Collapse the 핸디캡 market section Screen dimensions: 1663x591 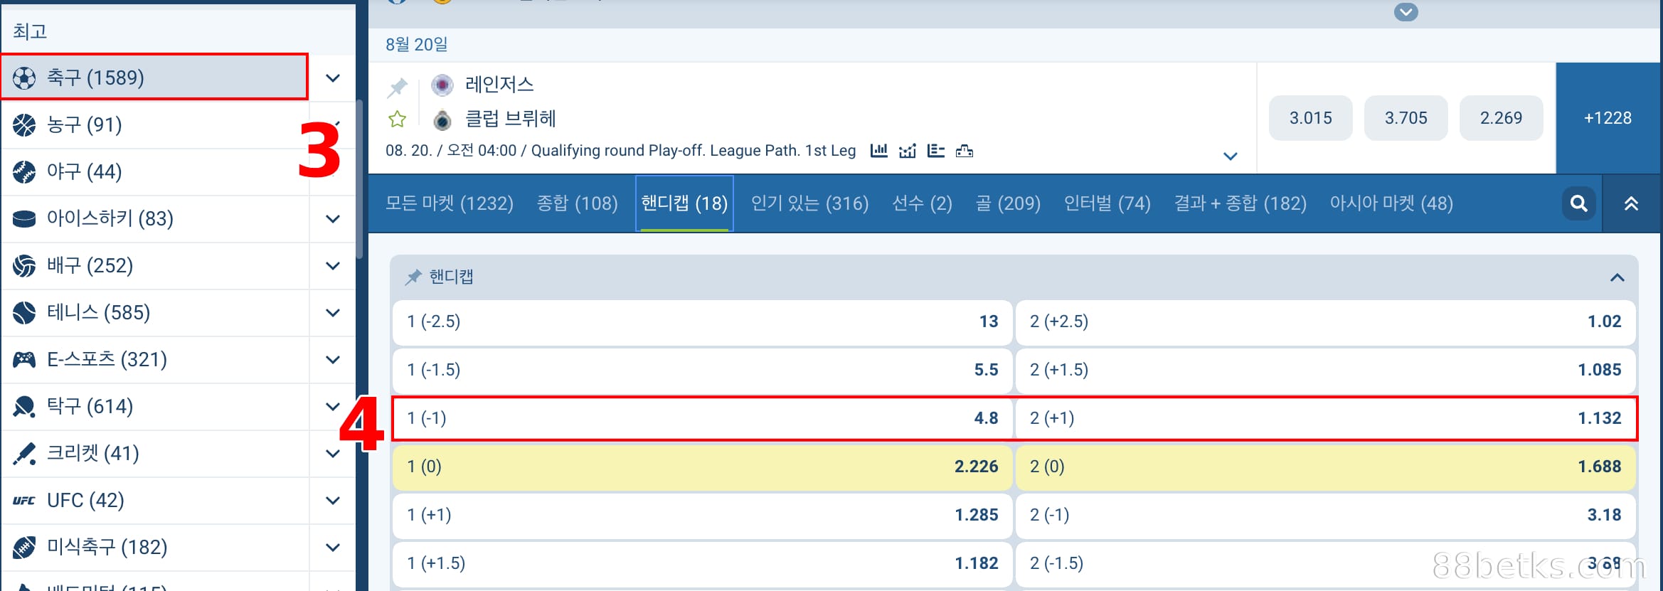tap(1617, 277)
